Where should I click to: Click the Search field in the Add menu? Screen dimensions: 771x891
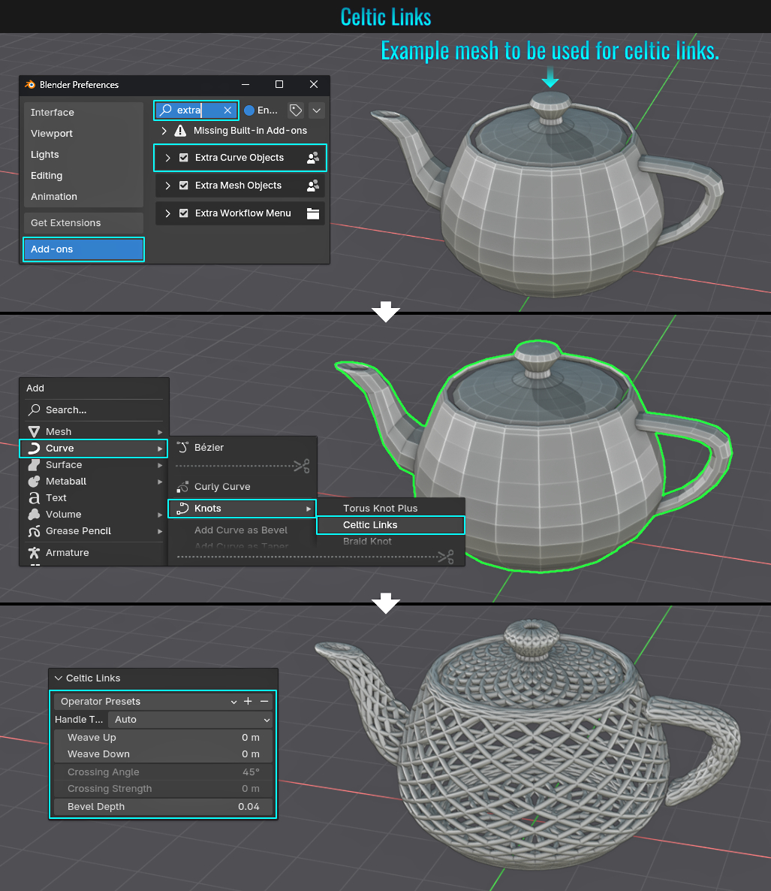[94, 409]
